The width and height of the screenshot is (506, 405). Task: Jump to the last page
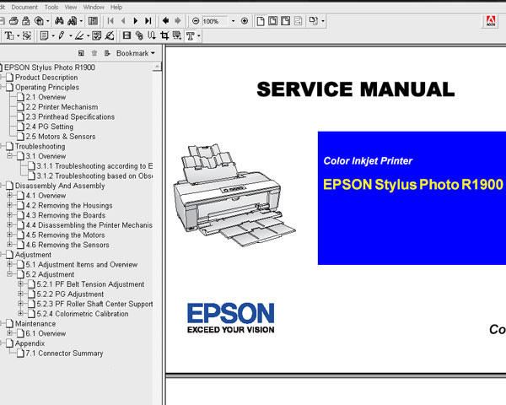pyautogui.click(x=148, y=21)
